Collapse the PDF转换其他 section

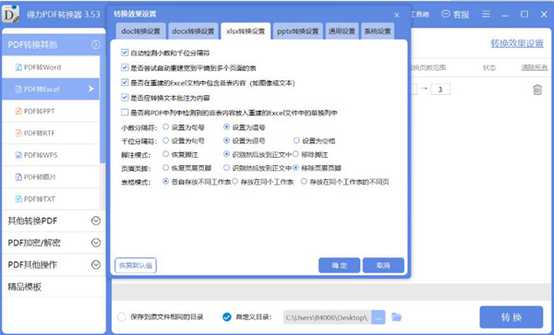pos(96,44)
